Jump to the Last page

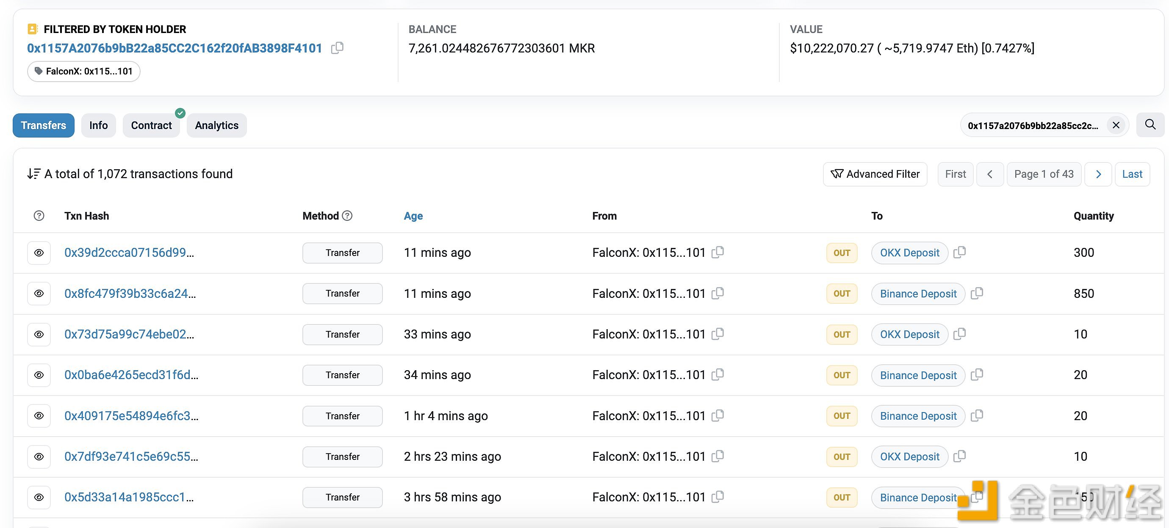point(1132,174)
